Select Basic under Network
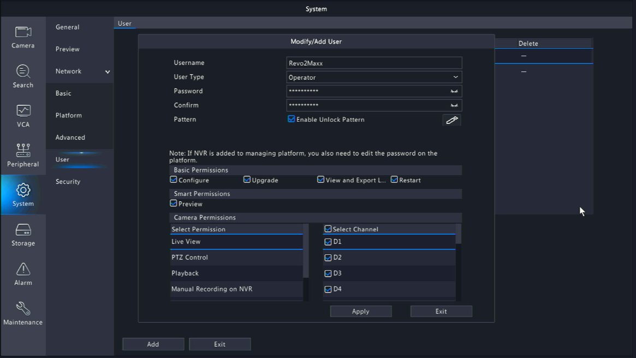The height and width of the screenshot is (358, 636). (63, 93)
